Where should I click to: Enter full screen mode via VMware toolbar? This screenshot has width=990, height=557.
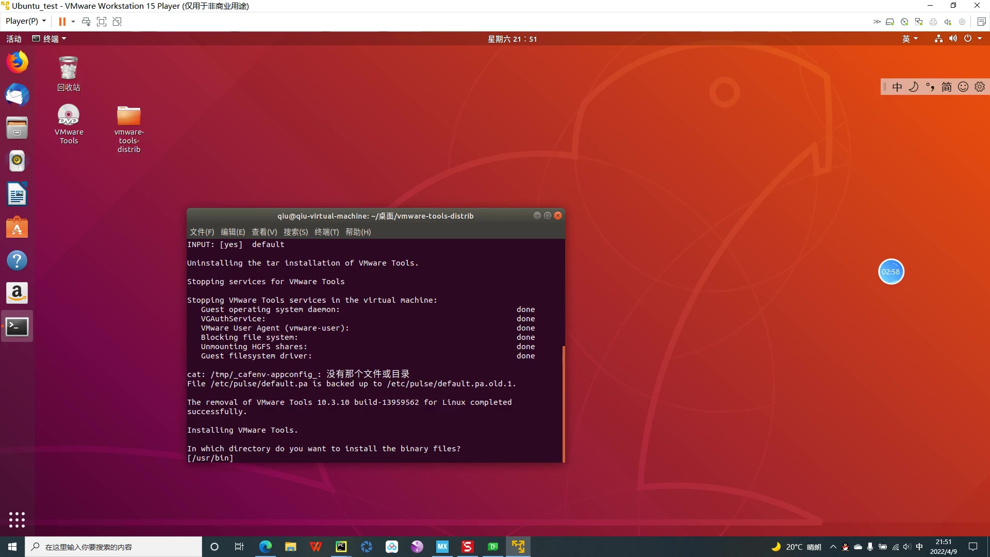tap(102, 22)
